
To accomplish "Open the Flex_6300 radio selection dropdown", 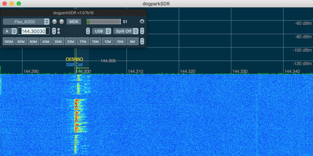I will 26,22.
